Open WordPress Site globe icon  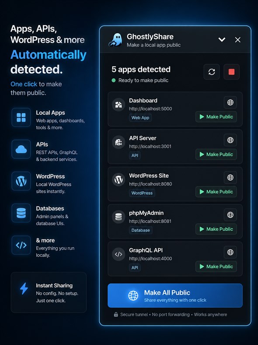(x=230, y=178)
